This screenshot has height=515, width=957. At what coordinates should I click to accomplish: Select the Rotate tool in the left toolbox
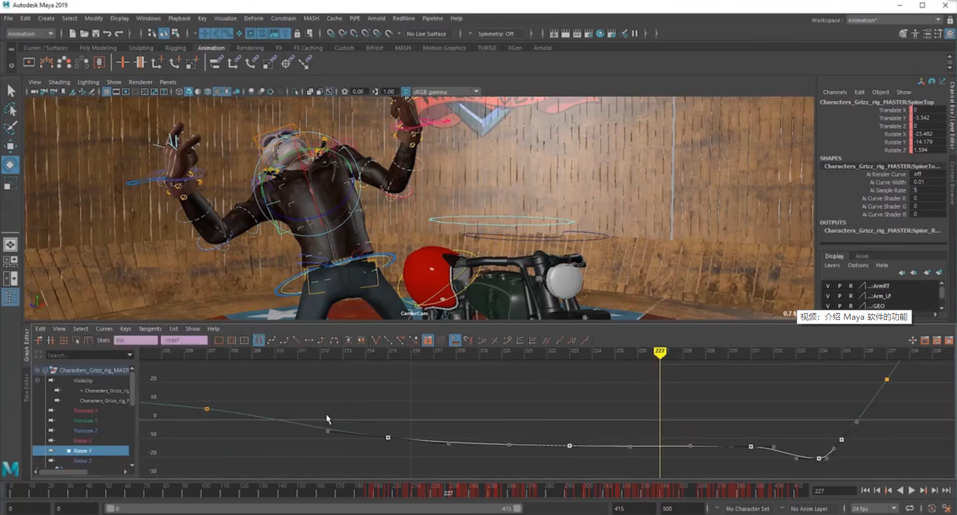point(11,165)
